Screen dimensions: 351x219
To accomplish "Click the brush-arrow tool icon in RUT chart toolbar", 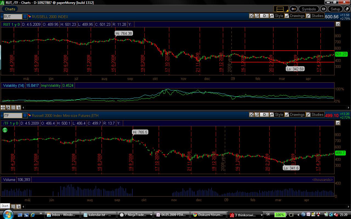I will point(251,16).
